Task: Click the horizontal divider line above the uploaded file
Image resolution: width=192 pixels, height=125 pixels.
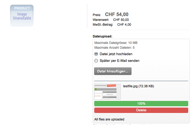Action: (141, 81)
